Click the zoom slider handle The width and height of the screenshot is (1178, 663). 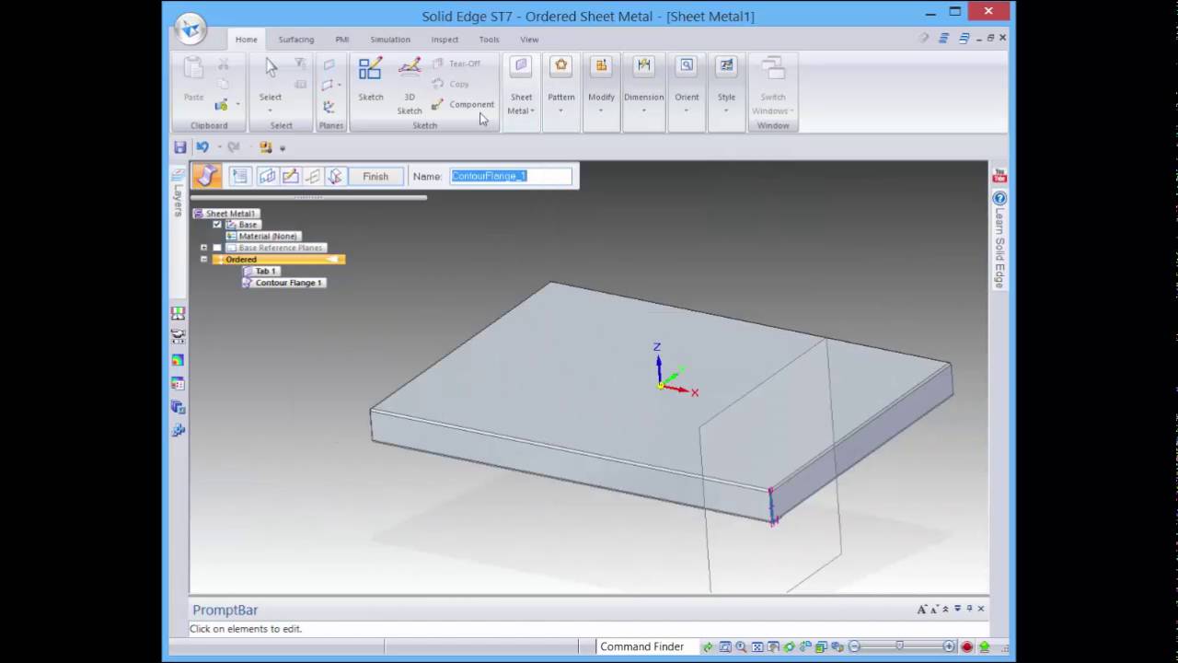click(x=899, y=646)
